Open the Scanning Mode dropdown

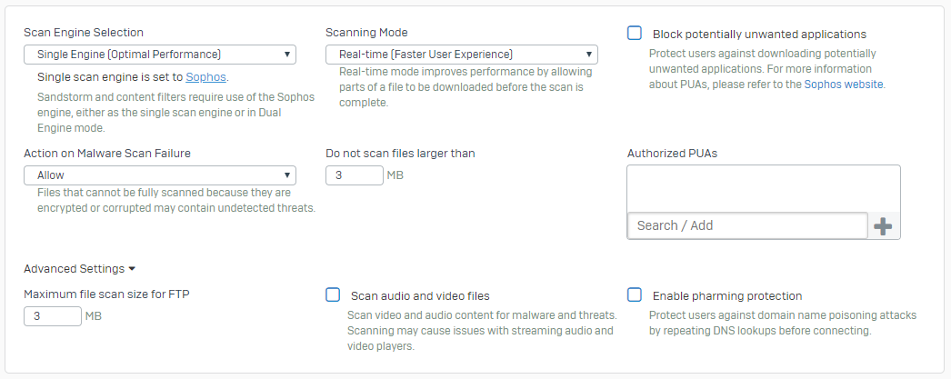(461, 55)
